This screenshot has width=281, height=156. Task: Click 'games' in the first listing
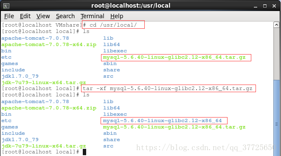pyautogui.click(x=10, y=64)
